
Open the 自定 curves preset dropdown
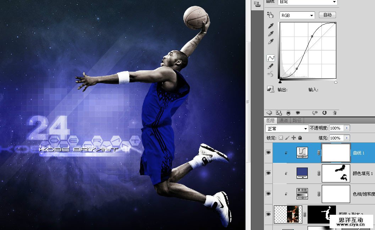pos(308,2)
